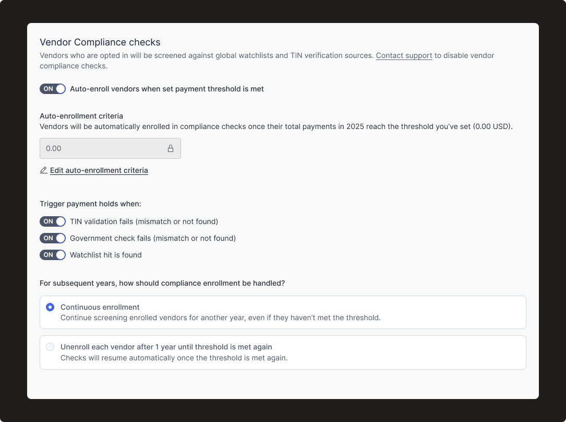
Task: Open the Contact support link
Action: coord(404,55)
